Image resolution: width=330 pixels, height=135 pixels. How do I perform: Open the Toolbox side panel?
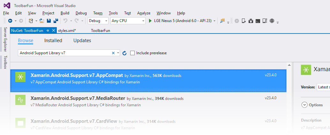[x=5, y=62]
